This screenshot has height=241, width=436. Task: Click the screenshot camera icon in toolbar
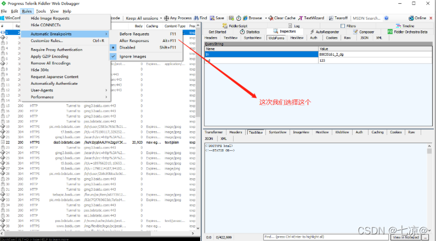(x=231, y=18)
